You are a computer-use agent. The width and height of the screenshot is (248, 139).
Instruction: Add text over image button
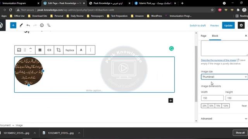tap(81, 50)
